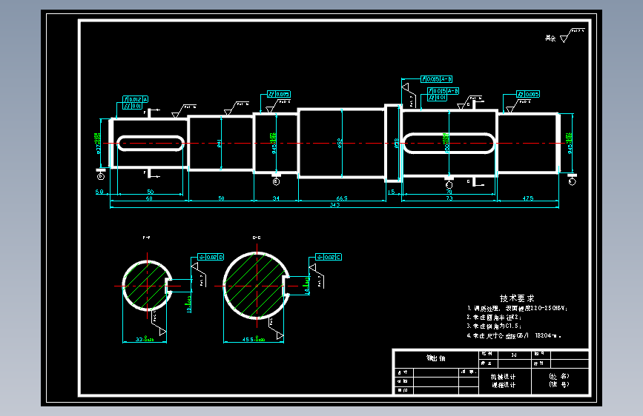Select the 机械设计 课程设计 title cell
Viewport: 643px width, 416px height.
pyautogui.click(x=504, y=380)
